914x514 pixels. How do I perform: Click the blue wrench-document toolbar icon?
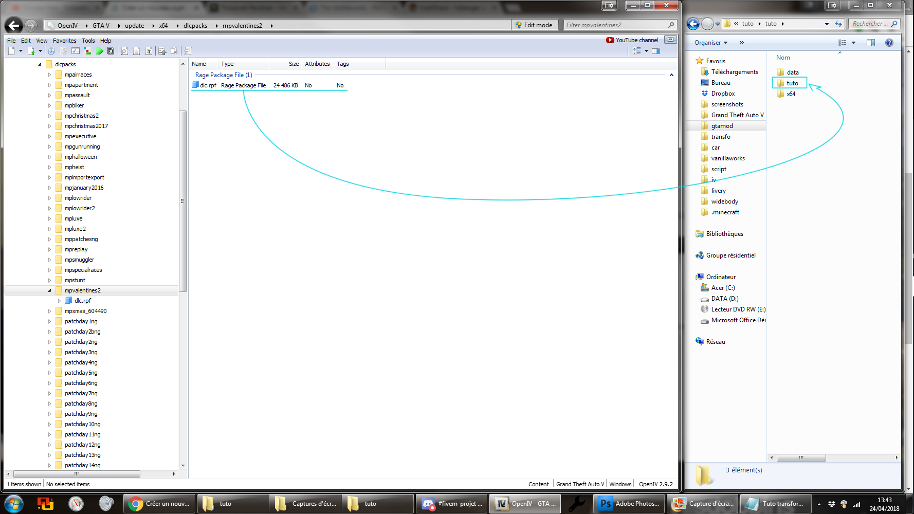pyautogui.click(x=51, y=51)
